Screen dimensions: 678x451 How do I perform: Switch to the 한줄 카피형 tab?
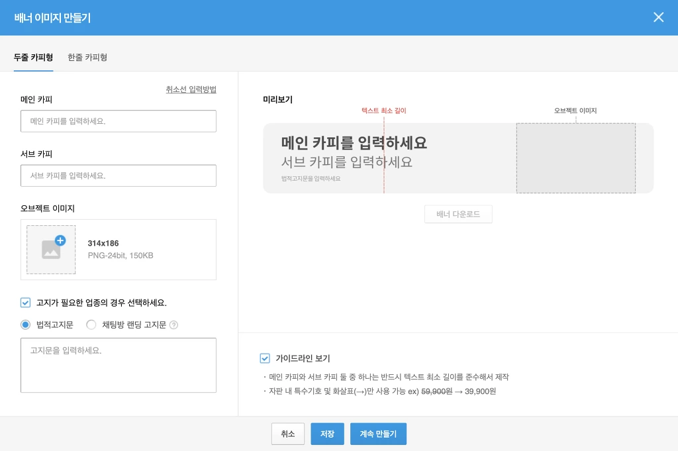click(x=87, y=58)
